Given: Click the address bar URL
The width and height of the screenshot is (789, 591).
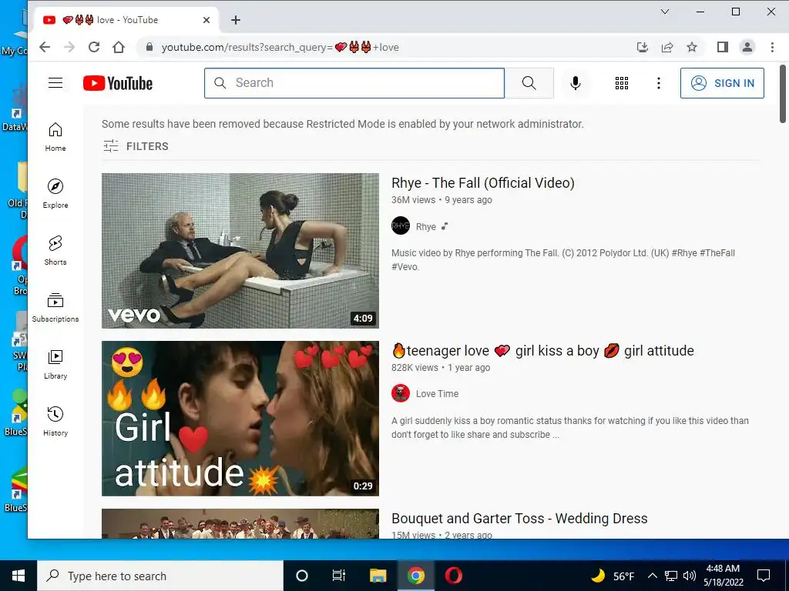Looking at the screenshot, I should click(280, 47).
